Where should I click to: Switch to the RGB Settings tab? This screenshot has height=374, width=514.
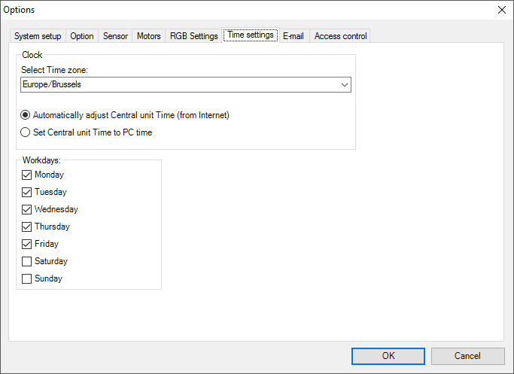point(193,36)
